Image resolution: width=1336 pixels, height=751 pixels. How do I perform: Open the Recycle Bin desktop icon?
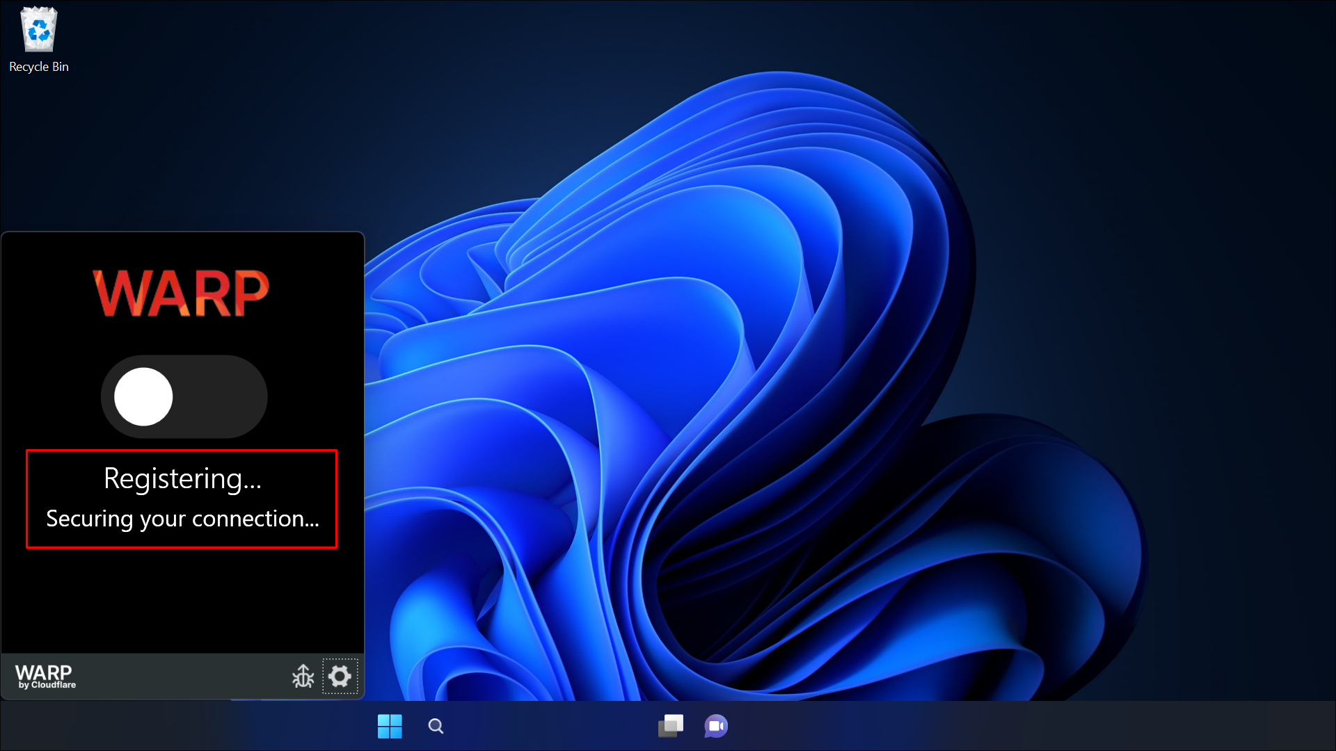39,40
